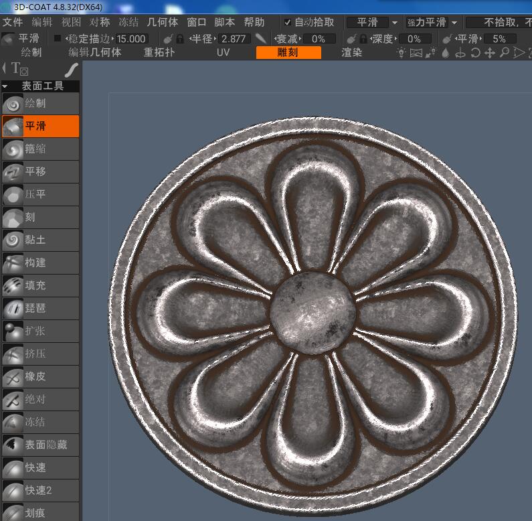The height and width of the screenshot is (521, 532).
Task: Open dropdown arrow next to 强力平滑
Action: (x=454, y=23)
